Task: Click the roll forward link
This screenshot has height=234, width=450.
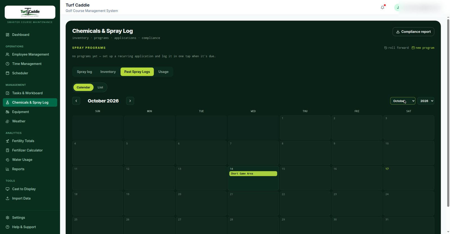Action: (396, 48)
